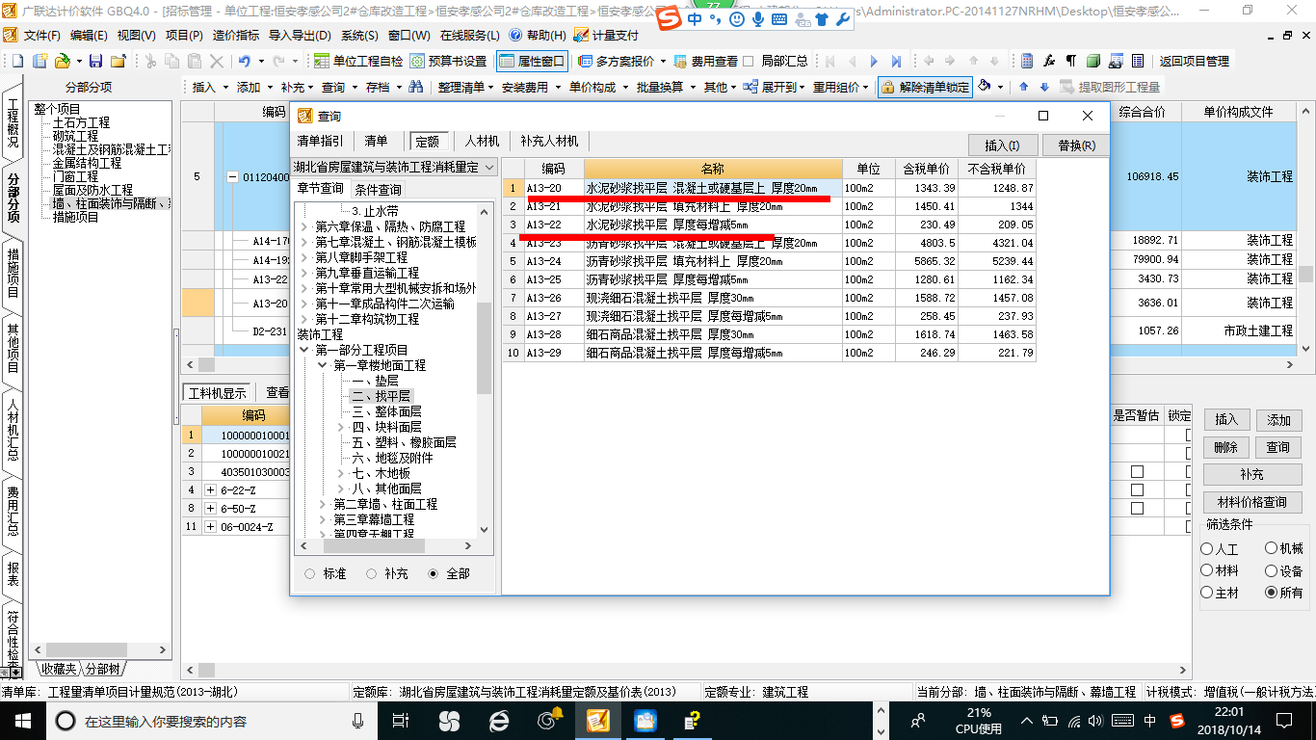Open the 湖北省 quota library dropdown
Image resolution: width=1316 pixels, height=740 pixels.
point(489,168)
